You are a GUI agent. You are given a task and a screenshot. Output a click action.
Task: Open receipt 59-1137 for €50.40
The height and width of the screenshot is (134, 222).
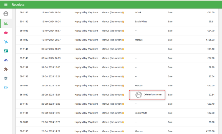pos(24,104)
